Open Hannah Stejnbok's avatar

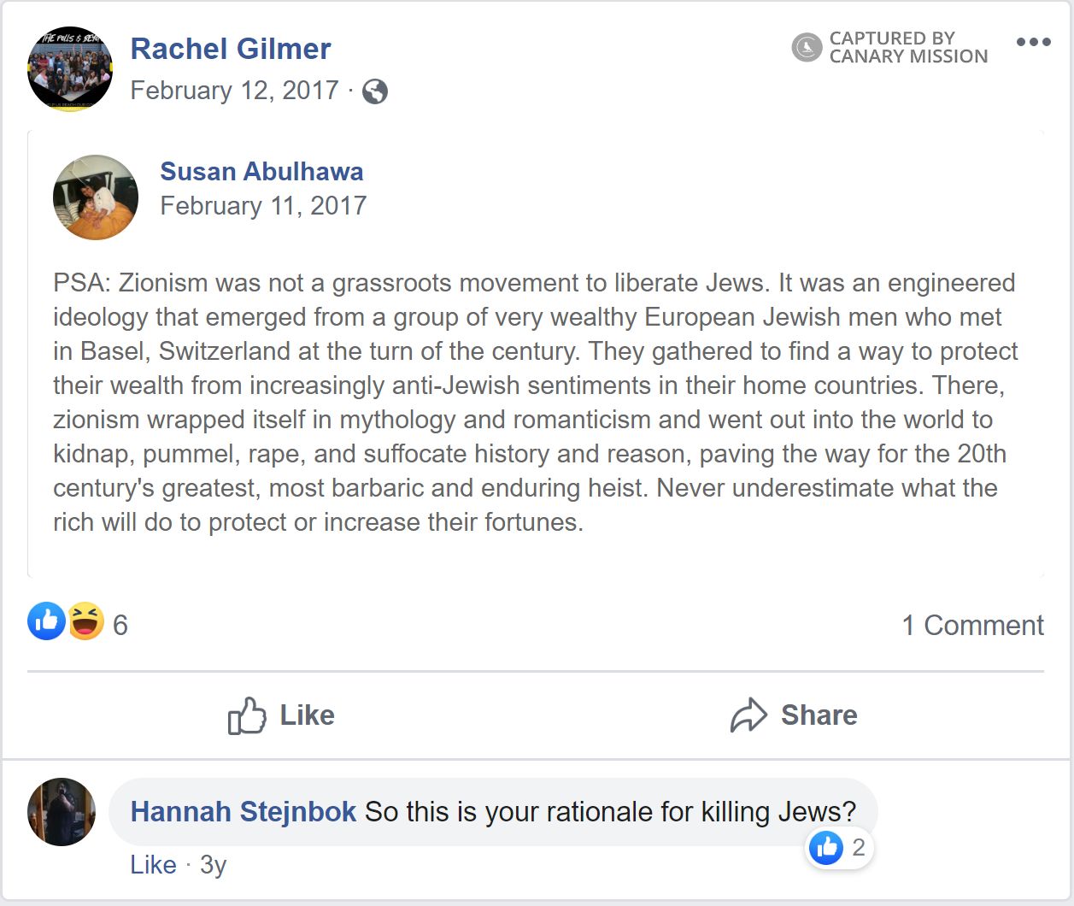point(62,812)
